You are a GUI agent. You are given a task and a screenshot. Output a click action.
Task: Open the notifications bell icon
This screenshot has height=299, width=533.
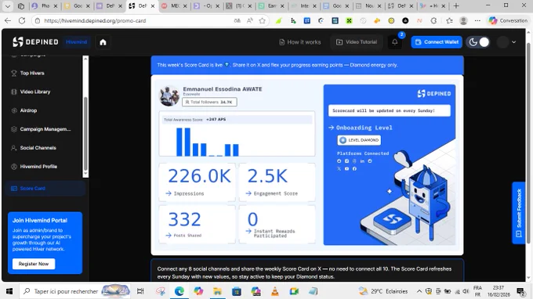point(394,42)
